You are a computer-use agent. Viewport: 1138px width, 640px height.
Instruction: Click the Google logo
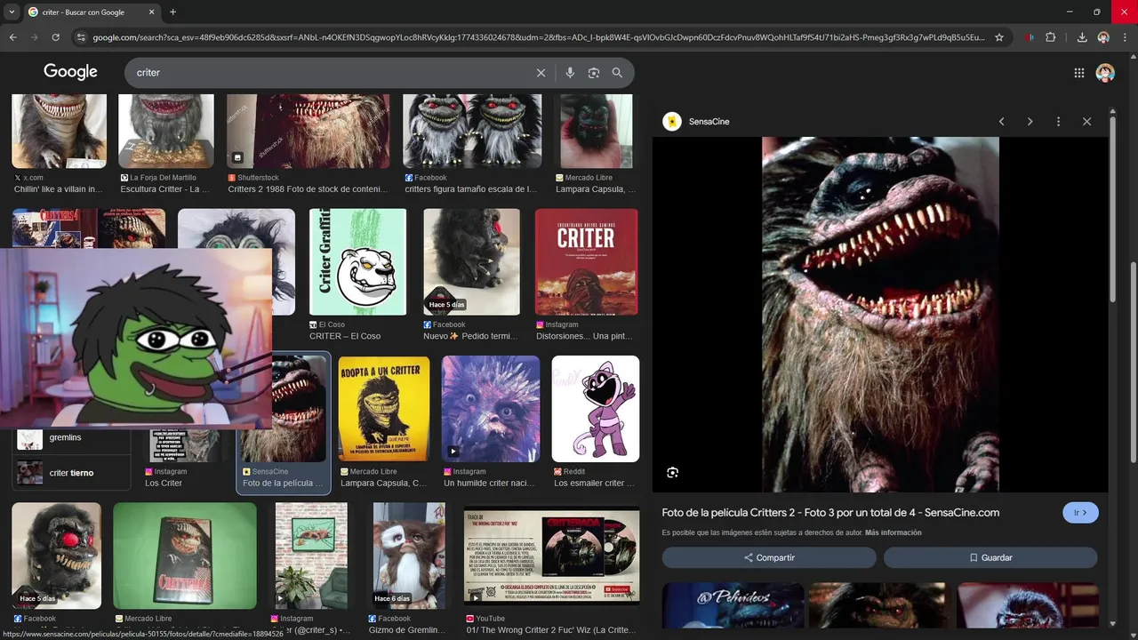pyautogui.click(x=70, y=72)
